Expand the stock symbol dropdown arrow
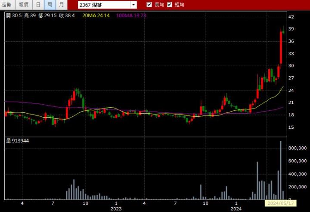The image size is (310, 212). [133, 5]
